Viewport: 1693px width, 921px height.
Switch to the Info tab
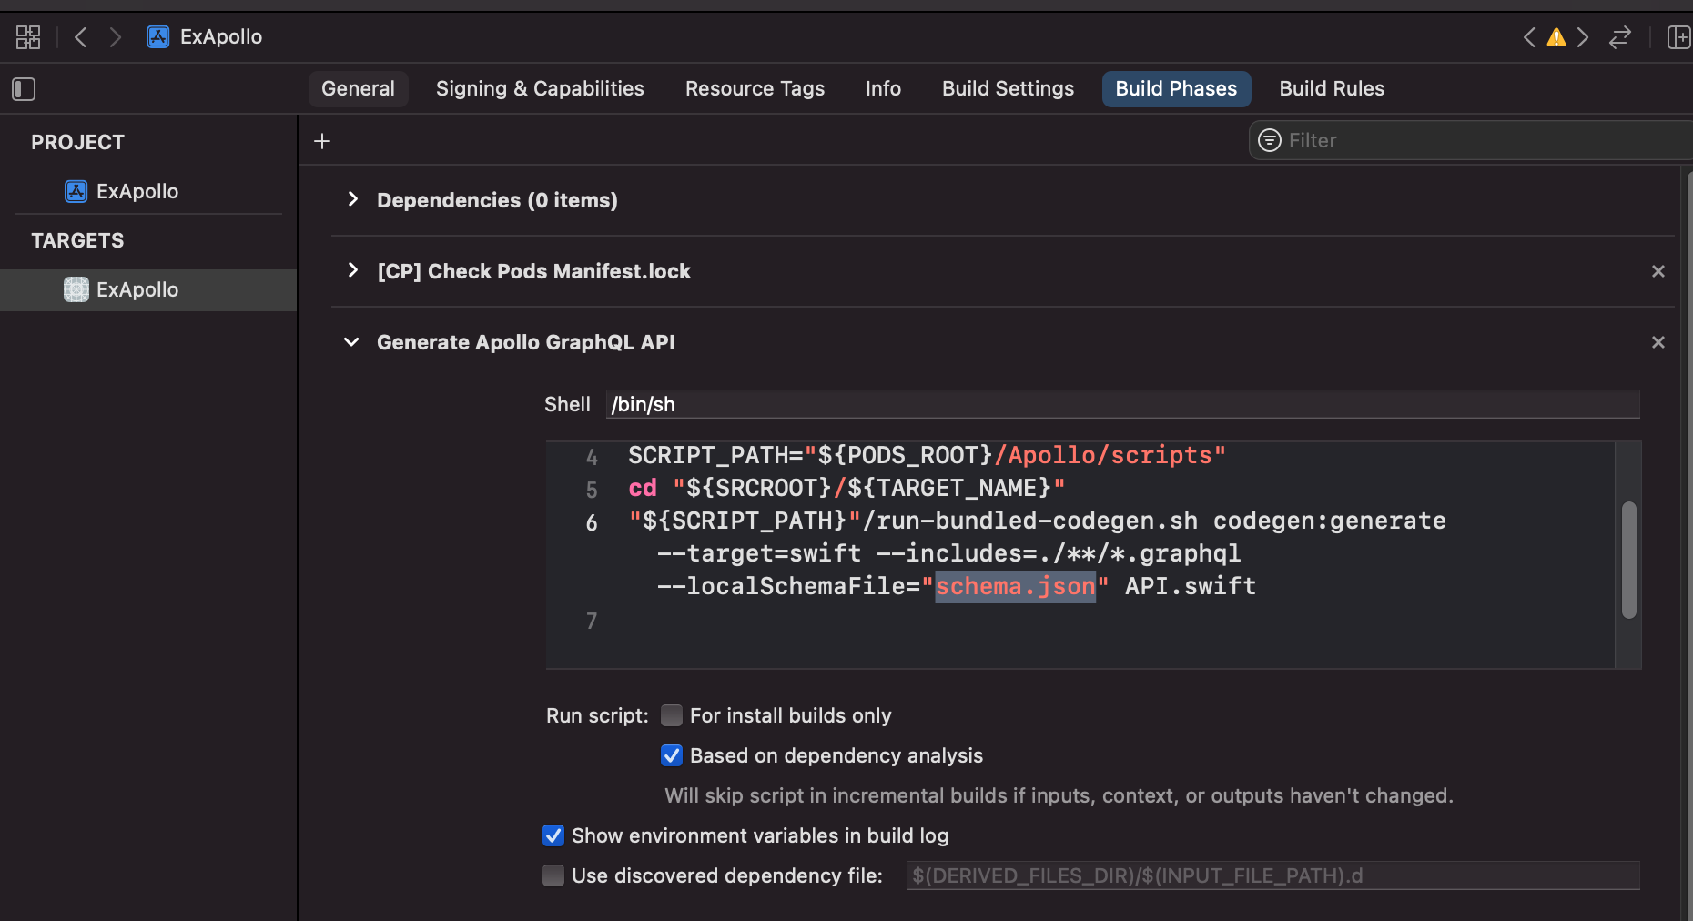click(883, 89)
